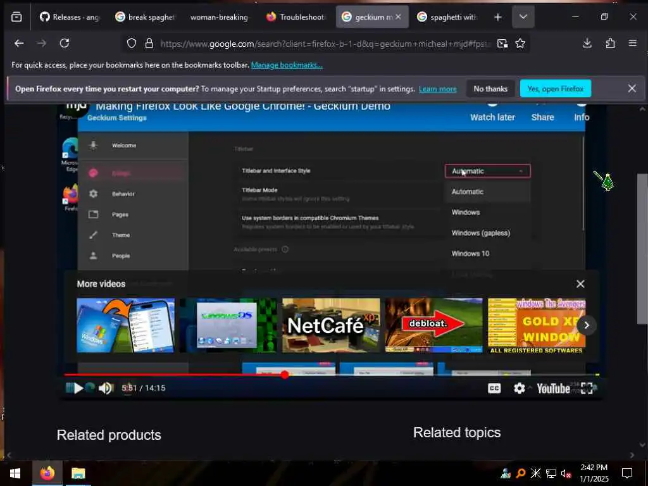
Task: Decline with No thanks button
Action: [x=490, y=89]
